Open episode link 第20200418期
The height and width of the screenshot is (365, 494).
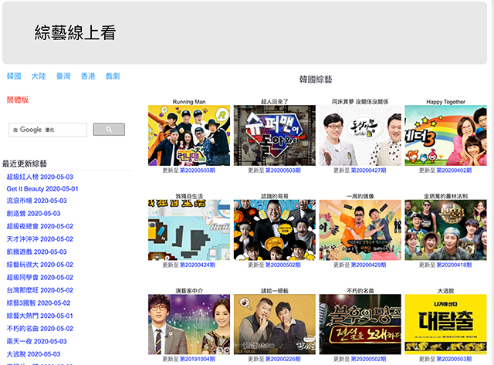click(x=454, y=265)
